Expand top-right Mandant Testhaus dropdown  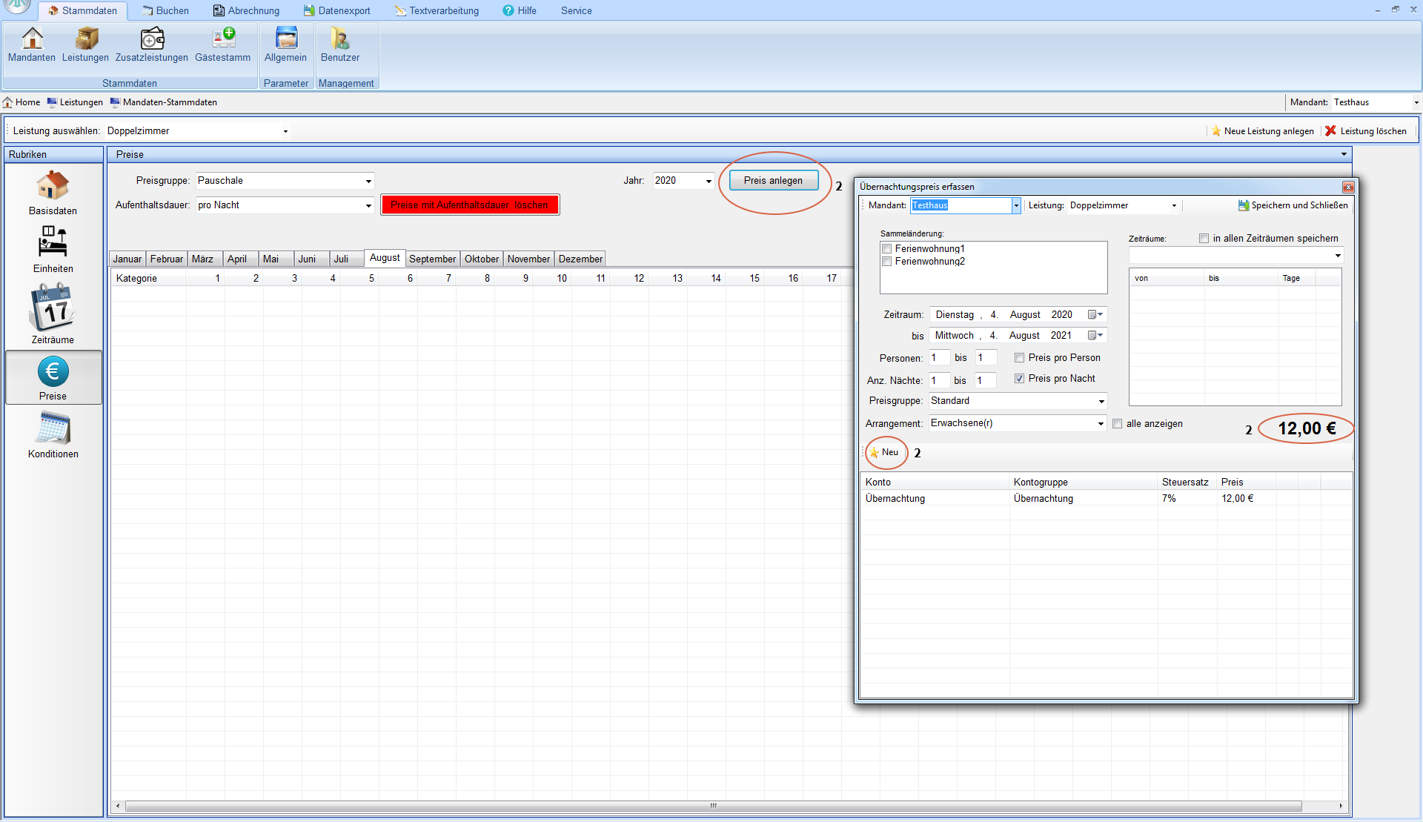tap(1416, 102)
